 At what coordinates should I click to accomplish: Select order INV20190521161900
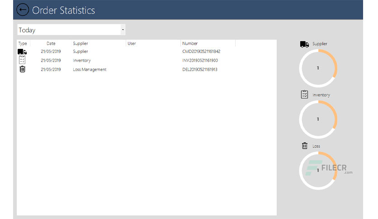pos(200,60)
